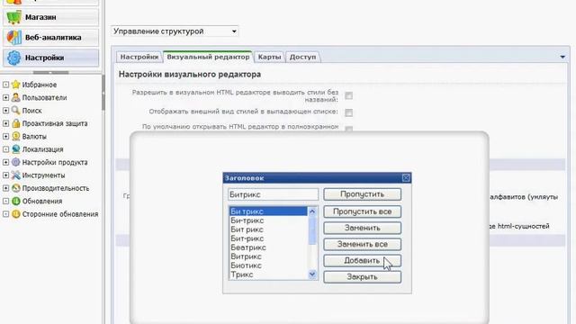Open the Управление структурой dropdown
This screenshot has height=324, width=576.
(175, 31)
